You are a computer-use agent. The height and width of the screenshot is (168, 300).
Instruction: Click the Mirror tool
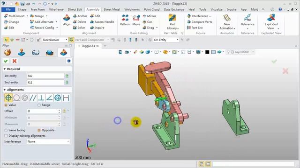[149, 16]
